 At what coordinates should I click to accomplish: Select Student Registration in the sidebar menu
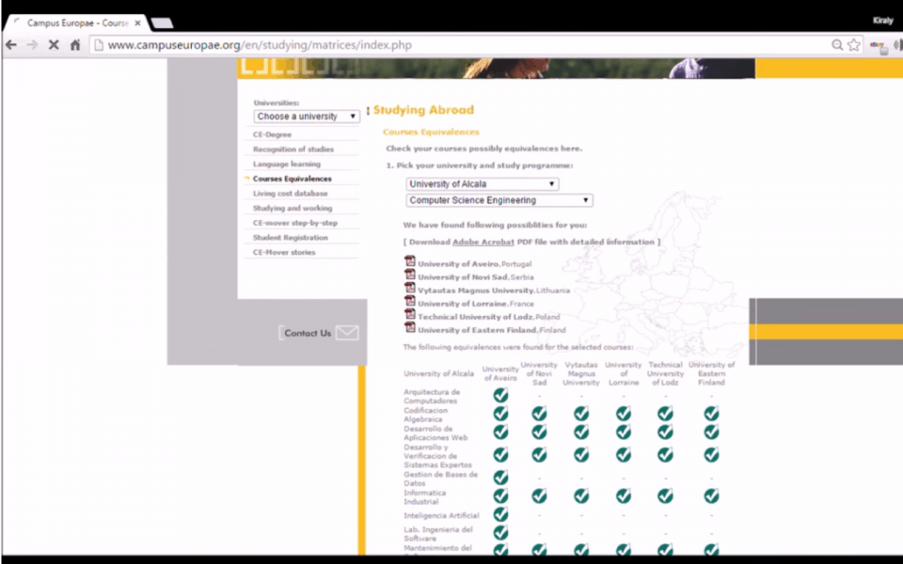coord(290,238)
